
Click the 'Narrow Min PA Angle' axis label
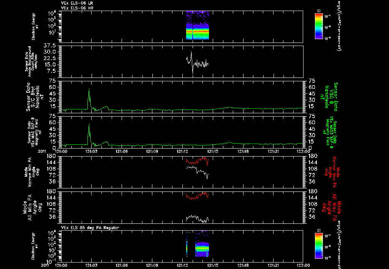31,172
